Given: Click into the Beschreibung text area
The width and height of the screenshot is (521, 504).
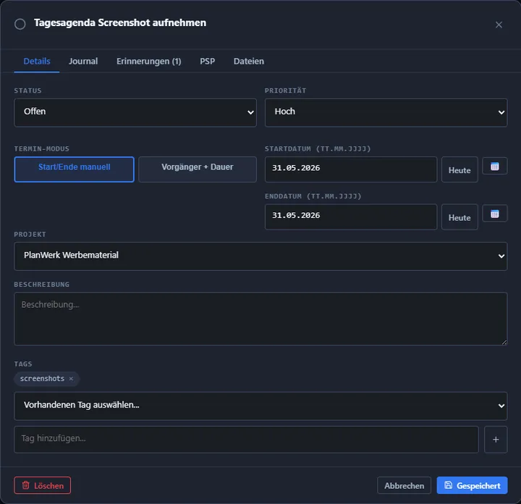Looking at the screenshot, I should (260, 319).
